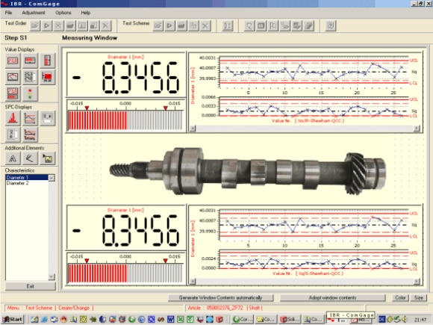Click the Test Scheme delete X icon
The height and width of the screenshot is (325, 433).
205,25
